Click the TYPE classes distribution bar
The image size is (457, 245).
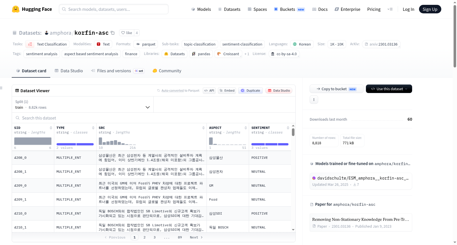[75, 144]
